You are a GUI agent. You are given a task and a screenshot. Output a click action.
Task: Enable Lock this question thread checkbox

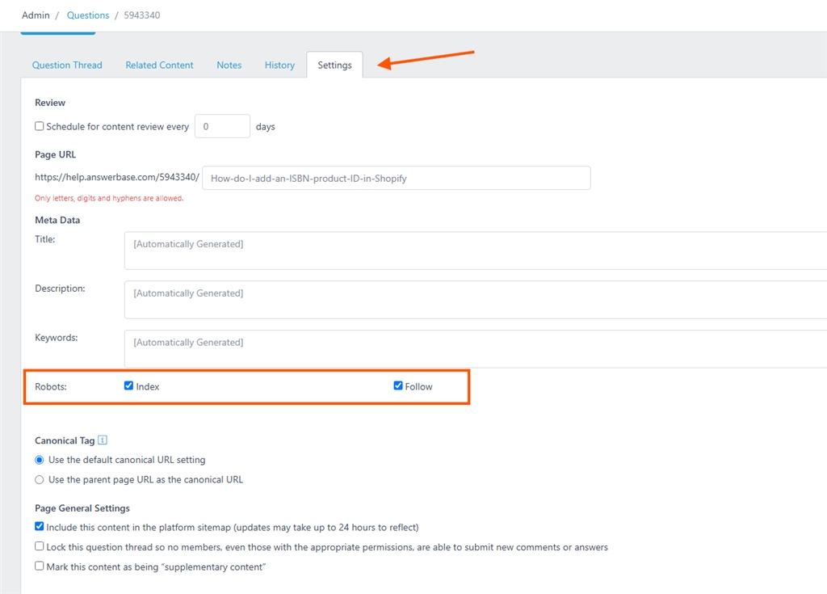(39, 546)
